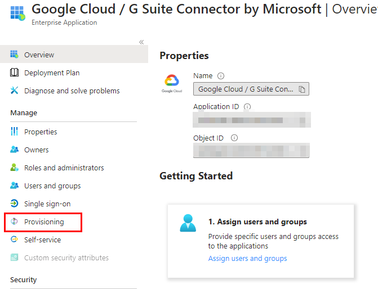378x289 pixels.
Task: Select Custom security attributes menu item
Action: click(66, 258)
